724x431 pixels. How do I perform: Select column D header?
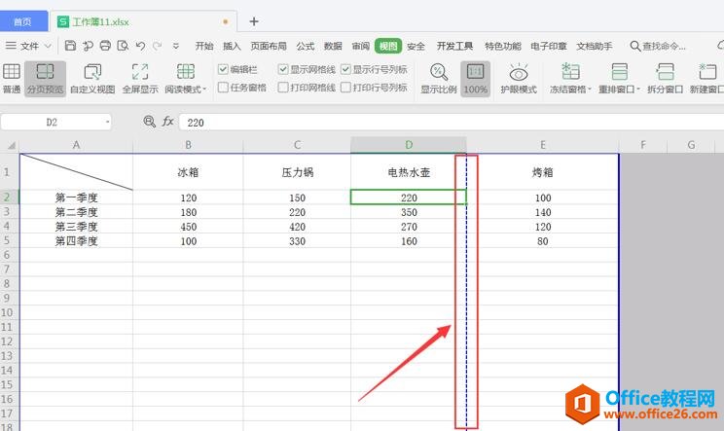click(409, 145)
